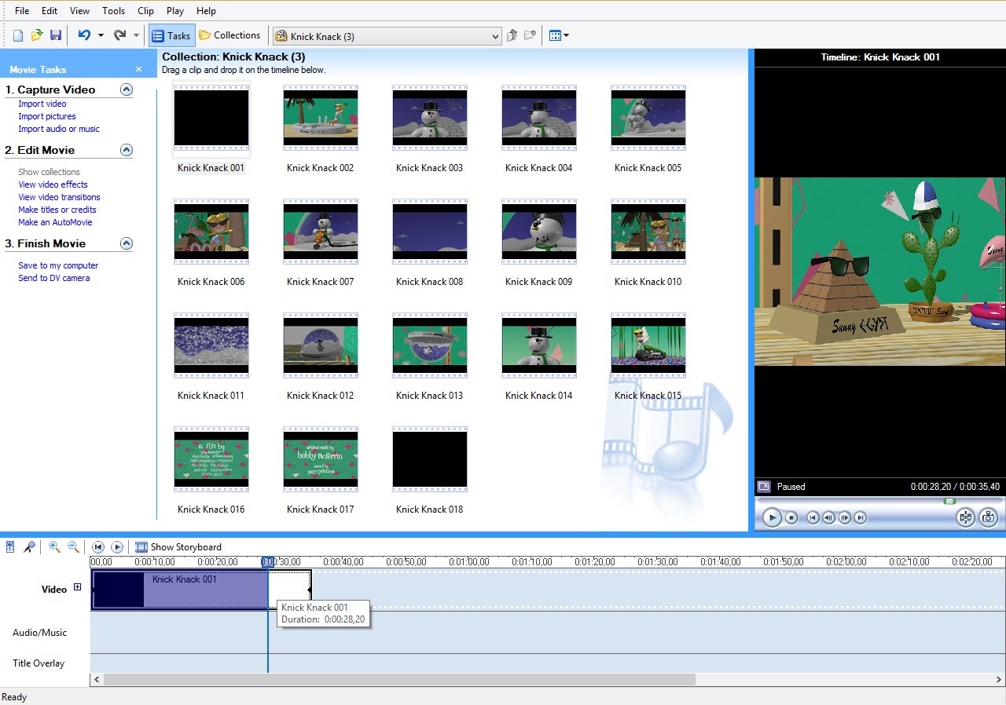This screenshot has width=1006, height=705.
Task: Play the preview monitor video
Action: click(x=773, y=517)
